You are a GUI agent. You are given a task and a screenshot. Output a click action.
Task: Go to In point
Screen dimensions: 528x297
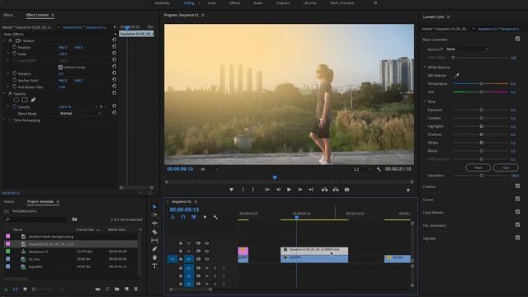pos(267,190)
